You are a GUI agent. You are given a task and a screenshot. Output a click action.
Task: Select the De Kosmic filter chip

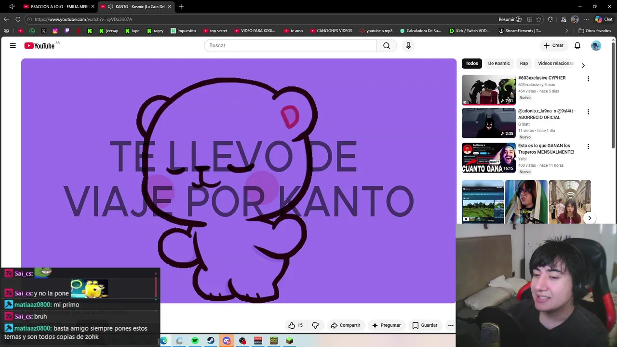click(499, 64)
